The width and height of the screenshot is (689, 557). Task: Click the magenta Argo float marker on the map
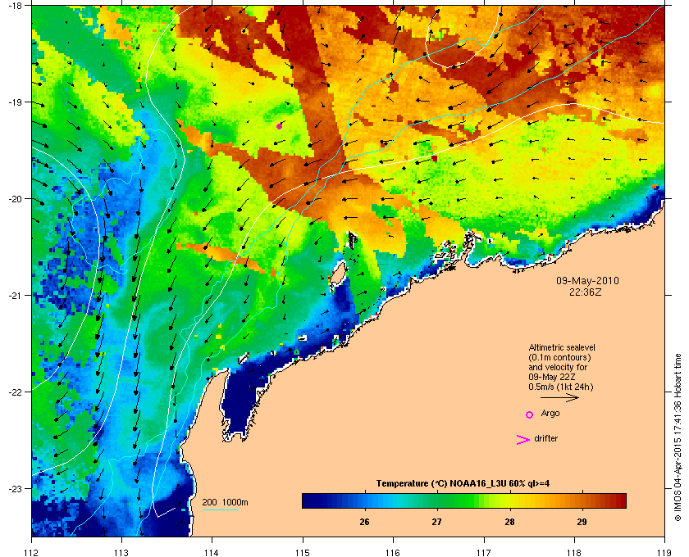tap(279, 126)
